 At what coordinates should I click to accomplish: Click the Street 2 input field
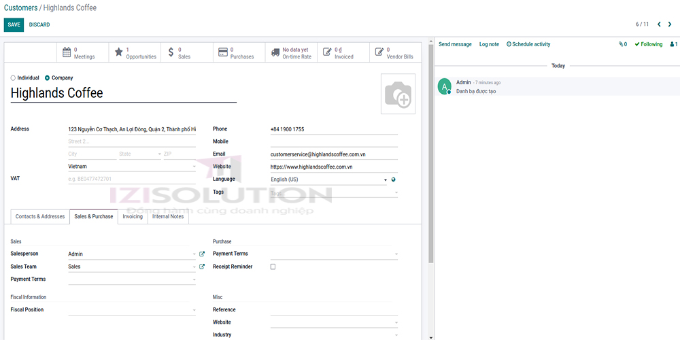point(132,142)
